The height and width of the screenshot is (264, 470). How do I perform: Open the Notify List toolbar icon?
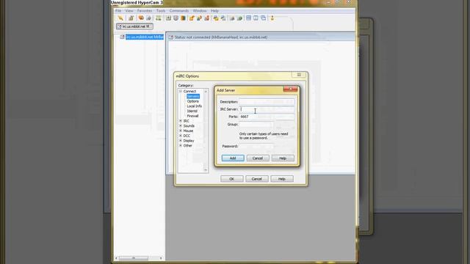pyautogui.click(x=232, y=18)
